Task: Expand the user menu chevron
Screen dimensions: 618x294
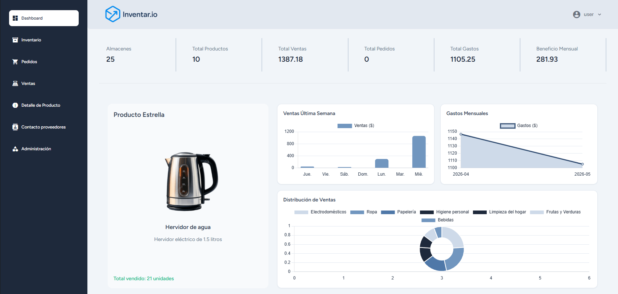Action: click(600, 15)
